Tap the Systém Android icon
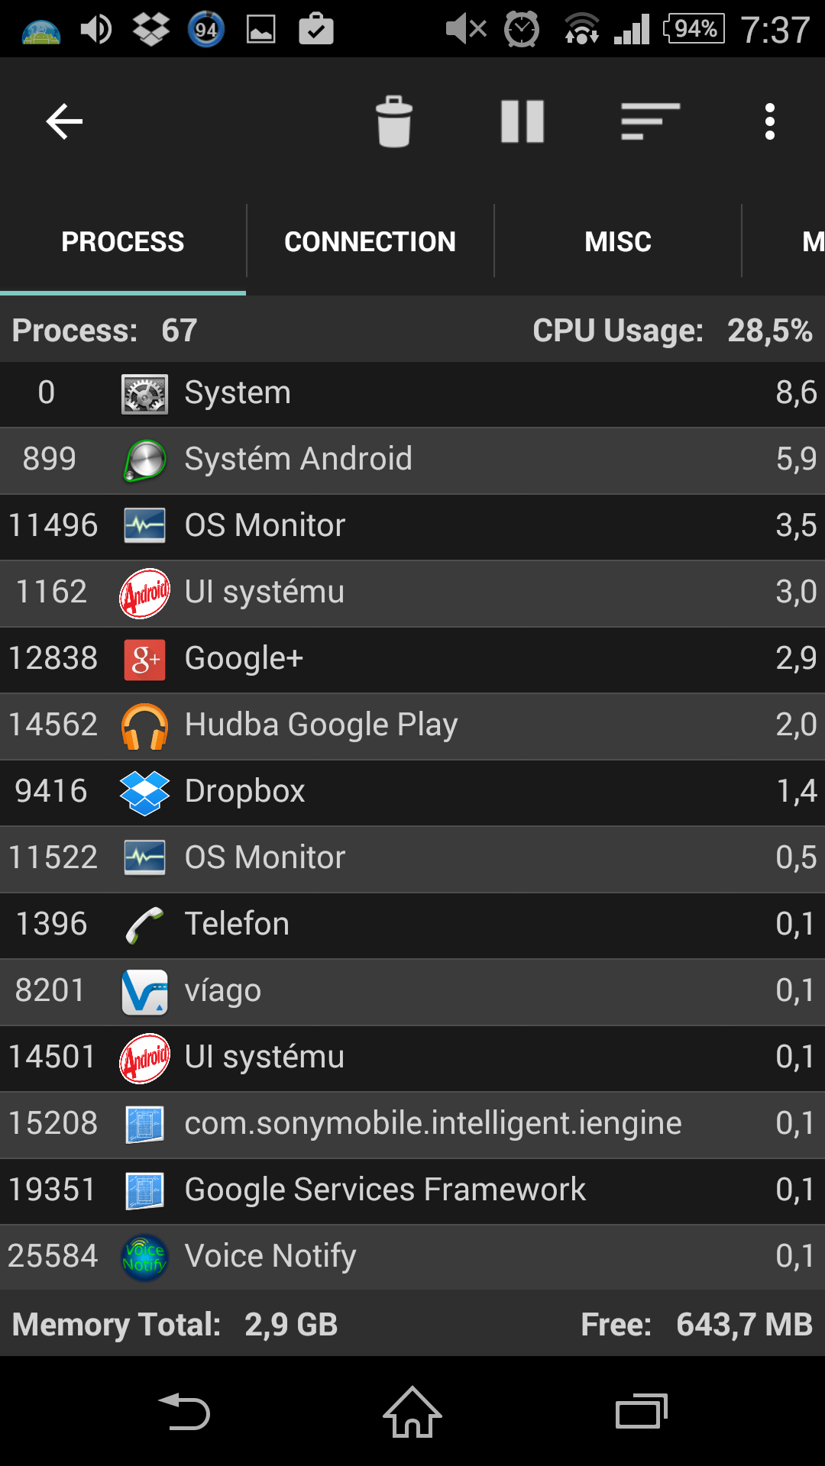 click(x=144, y=460)
